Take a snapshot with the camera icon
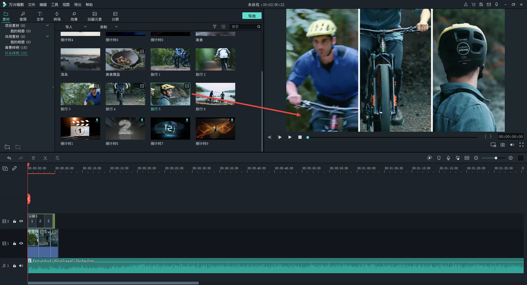Screen dimensions: 527x285 (503, 145)
